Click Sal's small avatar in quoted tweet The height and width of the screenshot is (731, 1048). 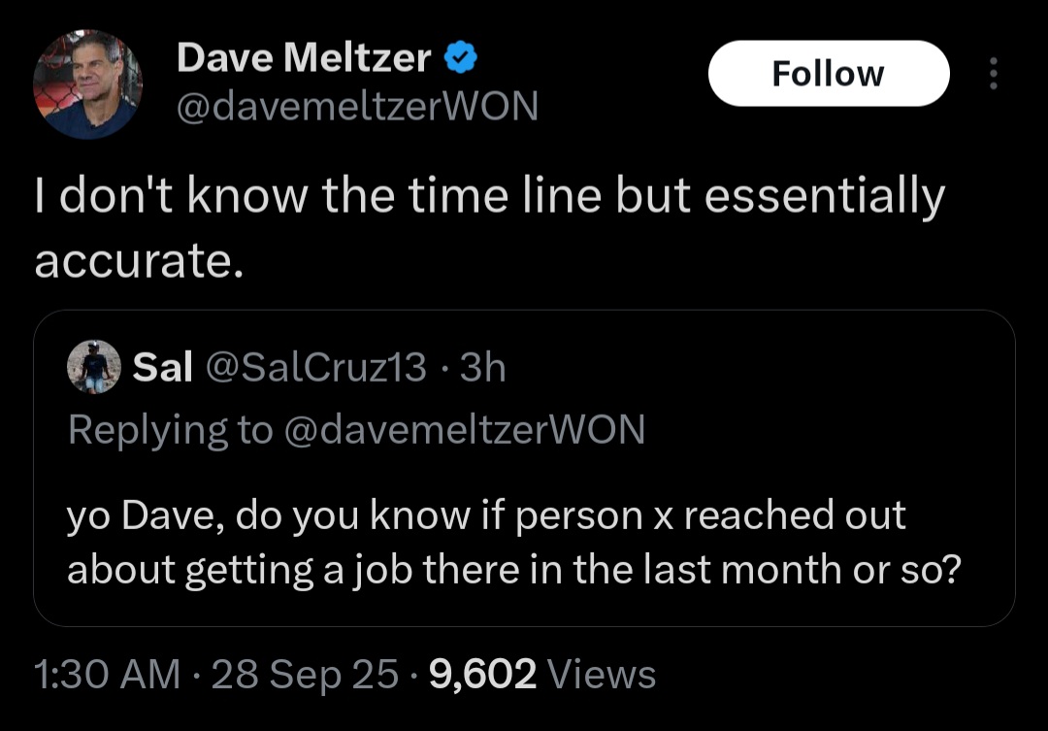click(93, 367)
